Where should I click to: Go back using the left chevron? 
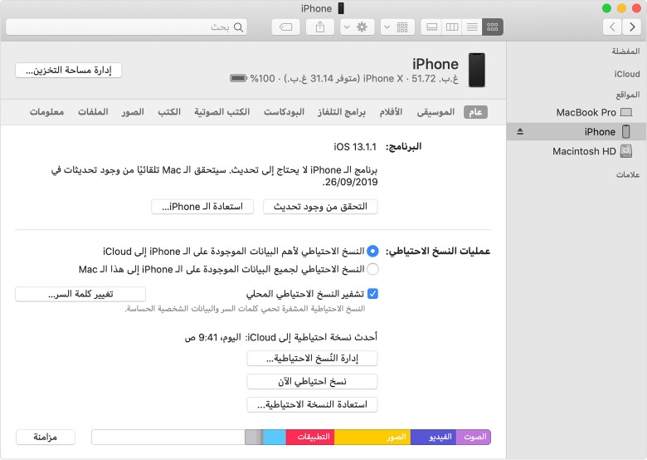click(613, 27)
